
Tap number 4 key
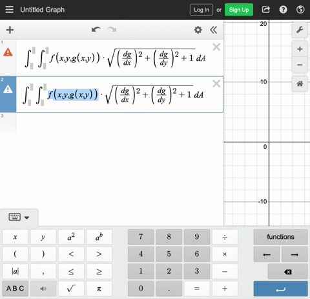click(x=141, y=254)
